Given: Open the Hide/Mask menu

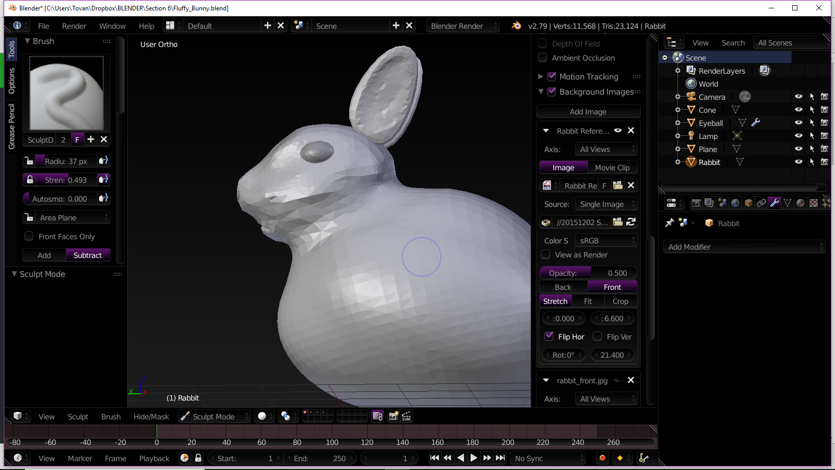Looking at the screenshot, I should (x=151, y=416).
